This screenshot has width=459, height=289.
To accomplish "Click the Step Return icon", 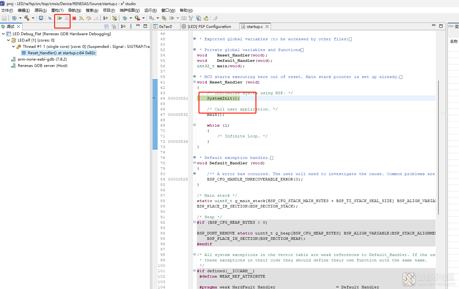I will pos(96,18).
